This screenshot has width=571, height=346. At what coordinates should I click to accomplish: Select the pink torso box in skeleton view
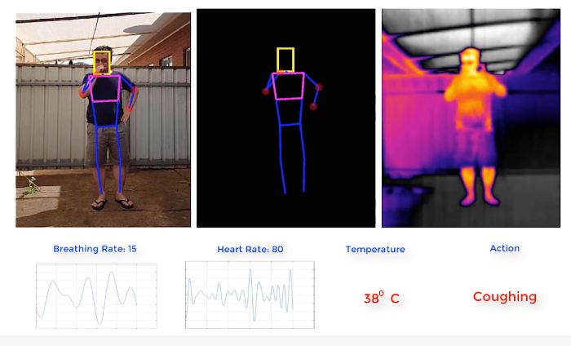[x=288, y=86]
